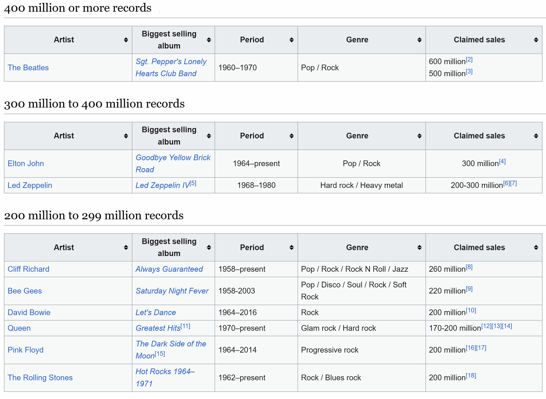This screenshot has height=399, width=546.
Task: Sort first table by Artist arrows
Action: coord(126,40)
